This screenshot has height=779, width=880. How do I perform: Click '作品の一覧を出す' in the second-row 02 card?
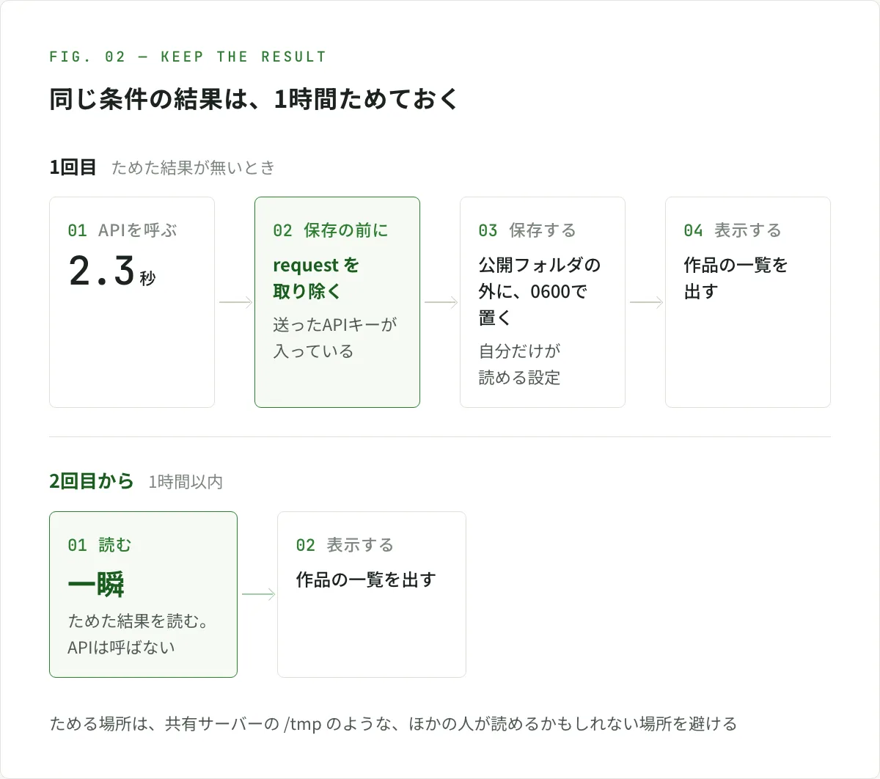pos(366,579)
